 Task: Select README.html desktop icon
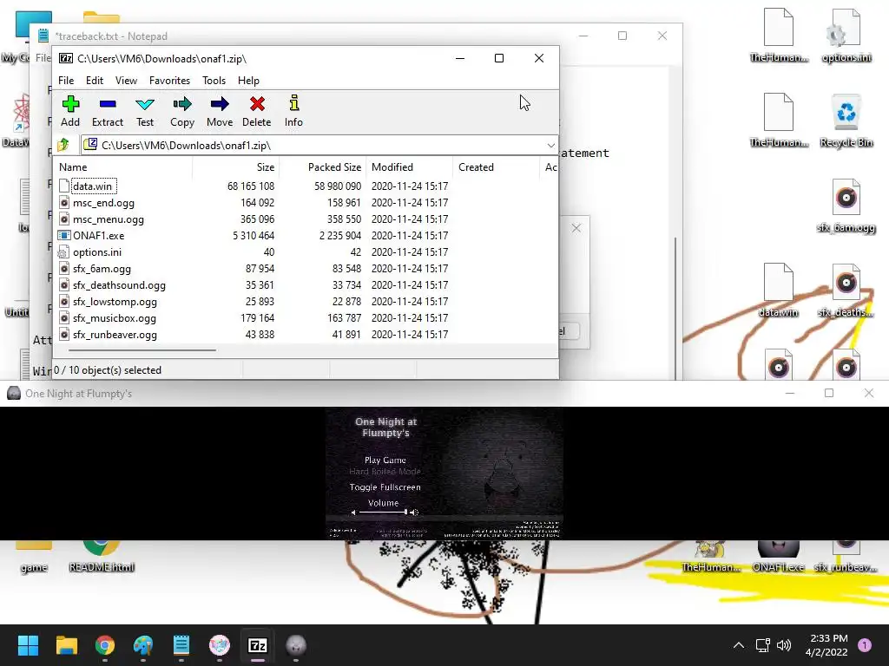coord(102,557)
